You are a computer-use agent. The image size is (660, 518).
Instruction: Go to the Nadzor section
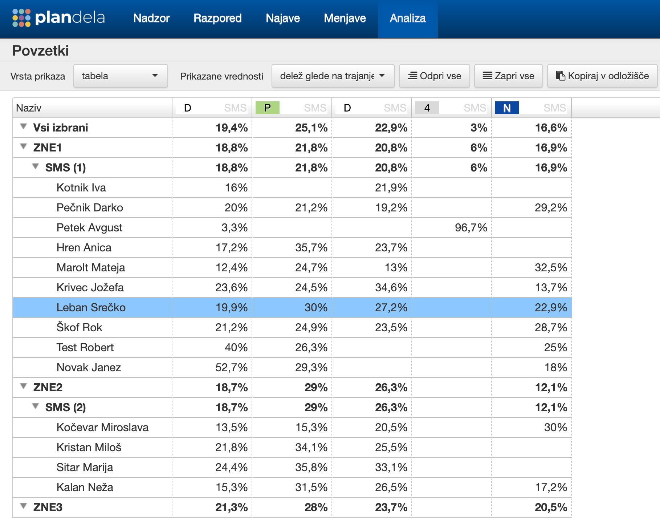point(151,18)
